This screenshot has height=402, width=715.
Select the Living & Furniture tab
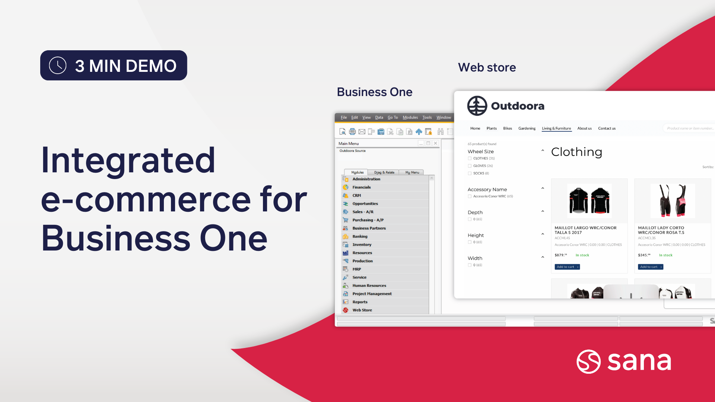click(x=556, y=128)
